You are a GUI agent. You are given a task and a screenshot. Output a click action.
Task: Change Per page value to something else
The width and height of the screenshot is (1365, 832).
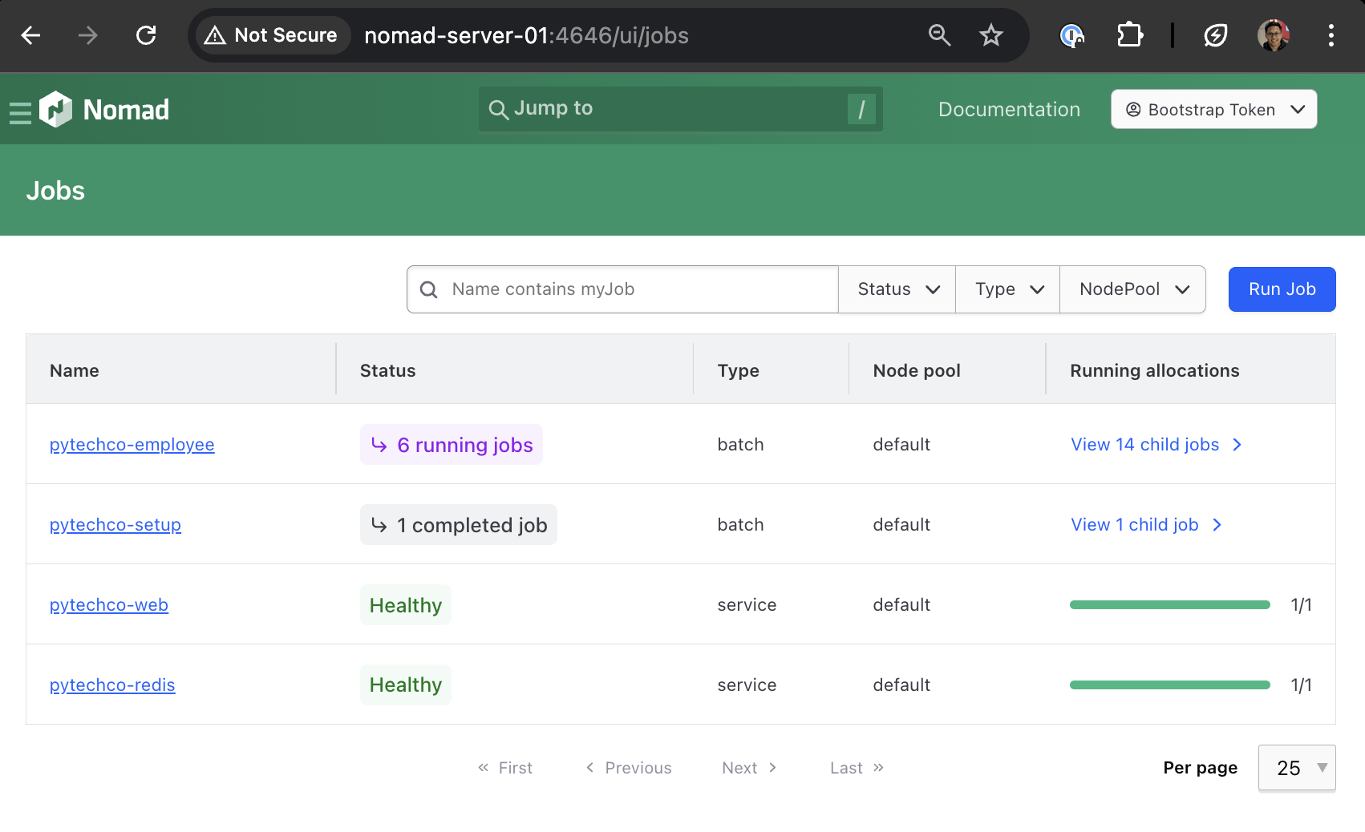pos(1296,767)
